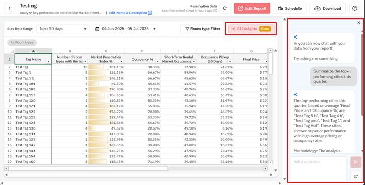The width and height of the screenshot is (365, 185).
Task: Open the Market Penetration Index column filter
Action: pos(121,61)
